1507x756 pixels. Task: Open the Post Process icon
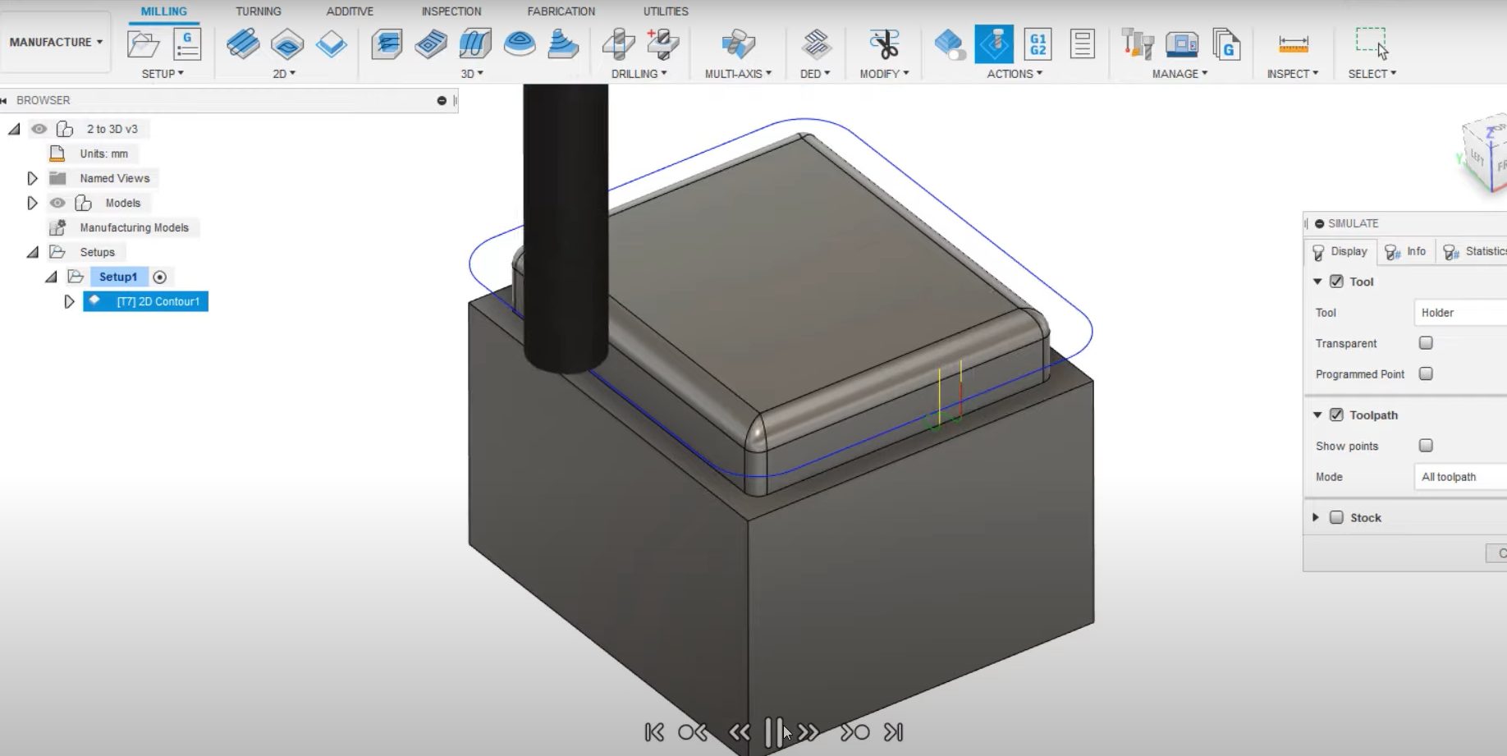pyautogui.click(x=1037, y=45)
